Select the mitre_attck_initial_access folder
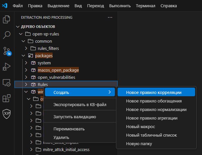Viewport: 202px width, 155px height. (66, 150)
